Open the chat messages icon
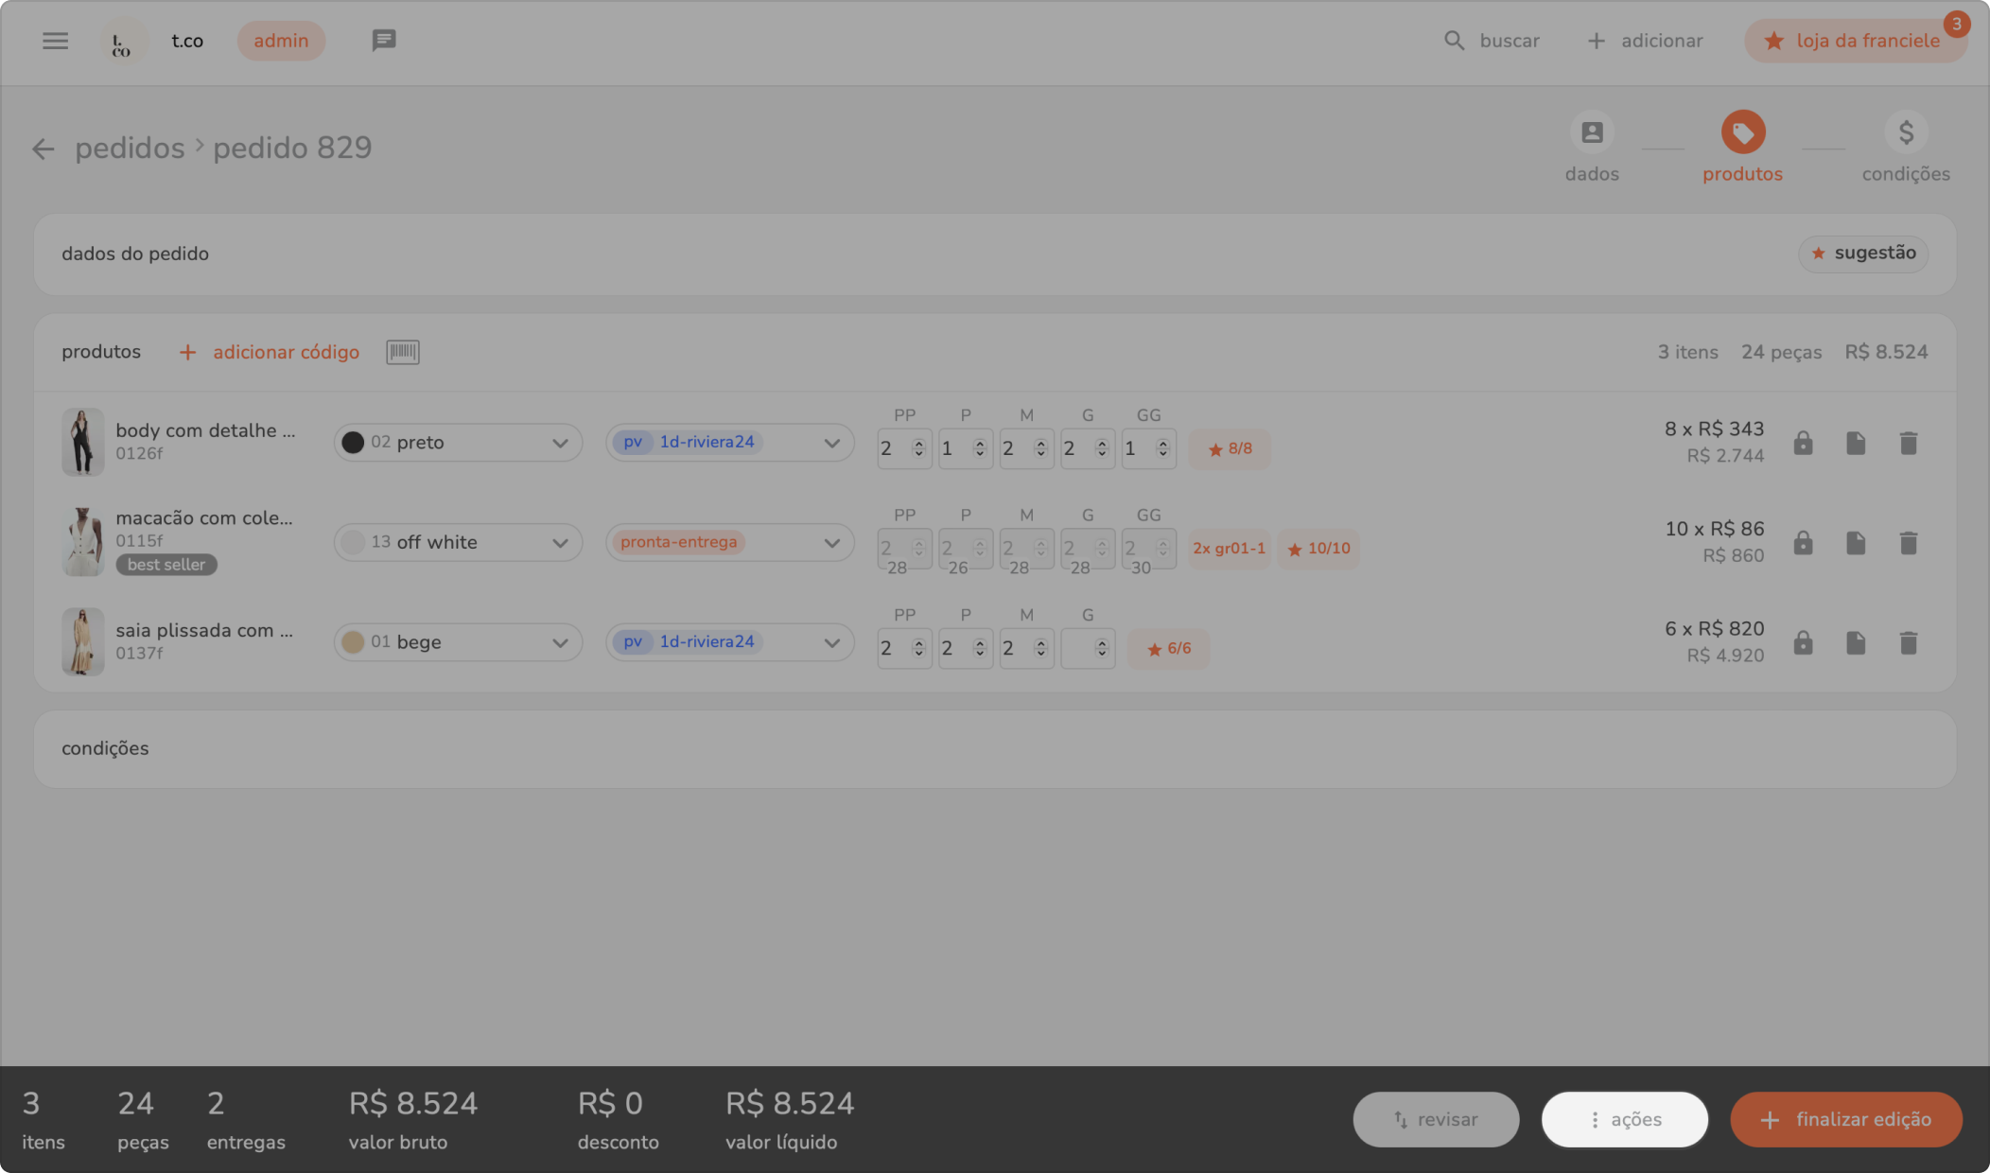 (x=383, y=41)
